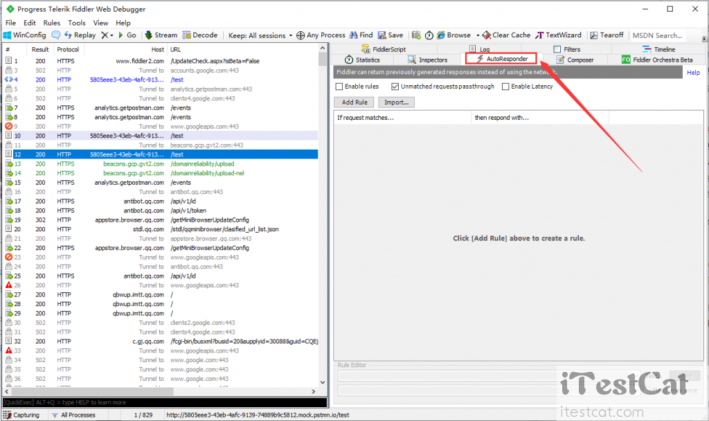Click the Tearoff toolbar button

(x=607, y=35)
